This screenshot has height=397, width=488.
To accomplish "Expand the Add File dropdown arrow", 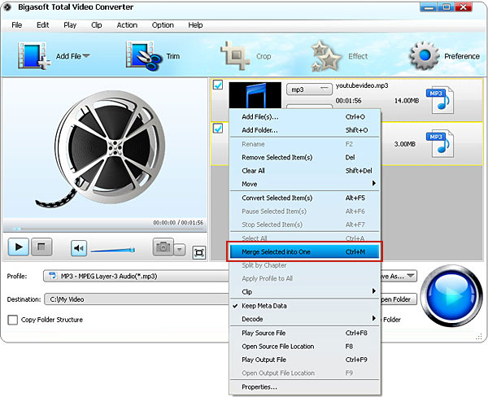I will point(86,56).
